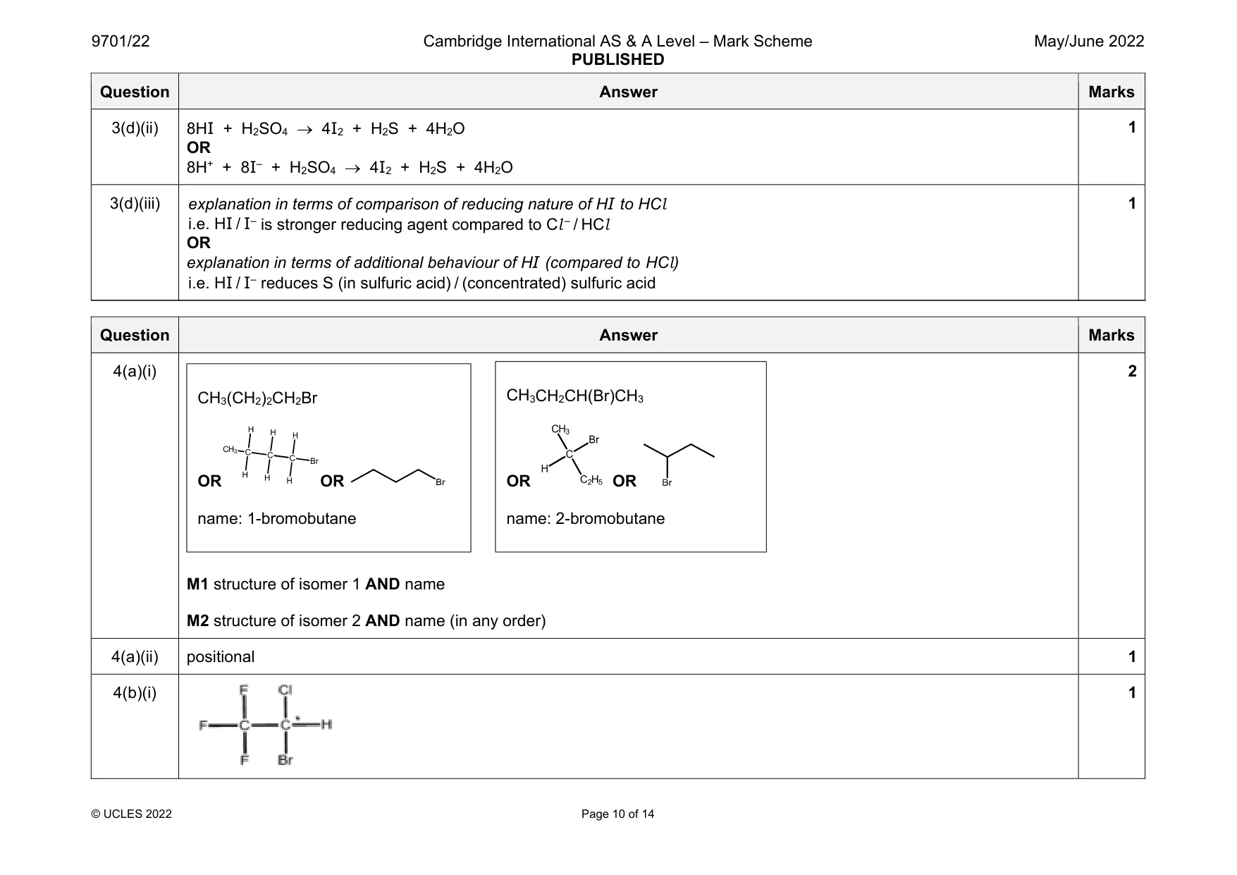Viewport: 1237px width, 875px height.
Task: Click 'M1 structure of isomer 1 AND name'
Action: pos(316,584)
